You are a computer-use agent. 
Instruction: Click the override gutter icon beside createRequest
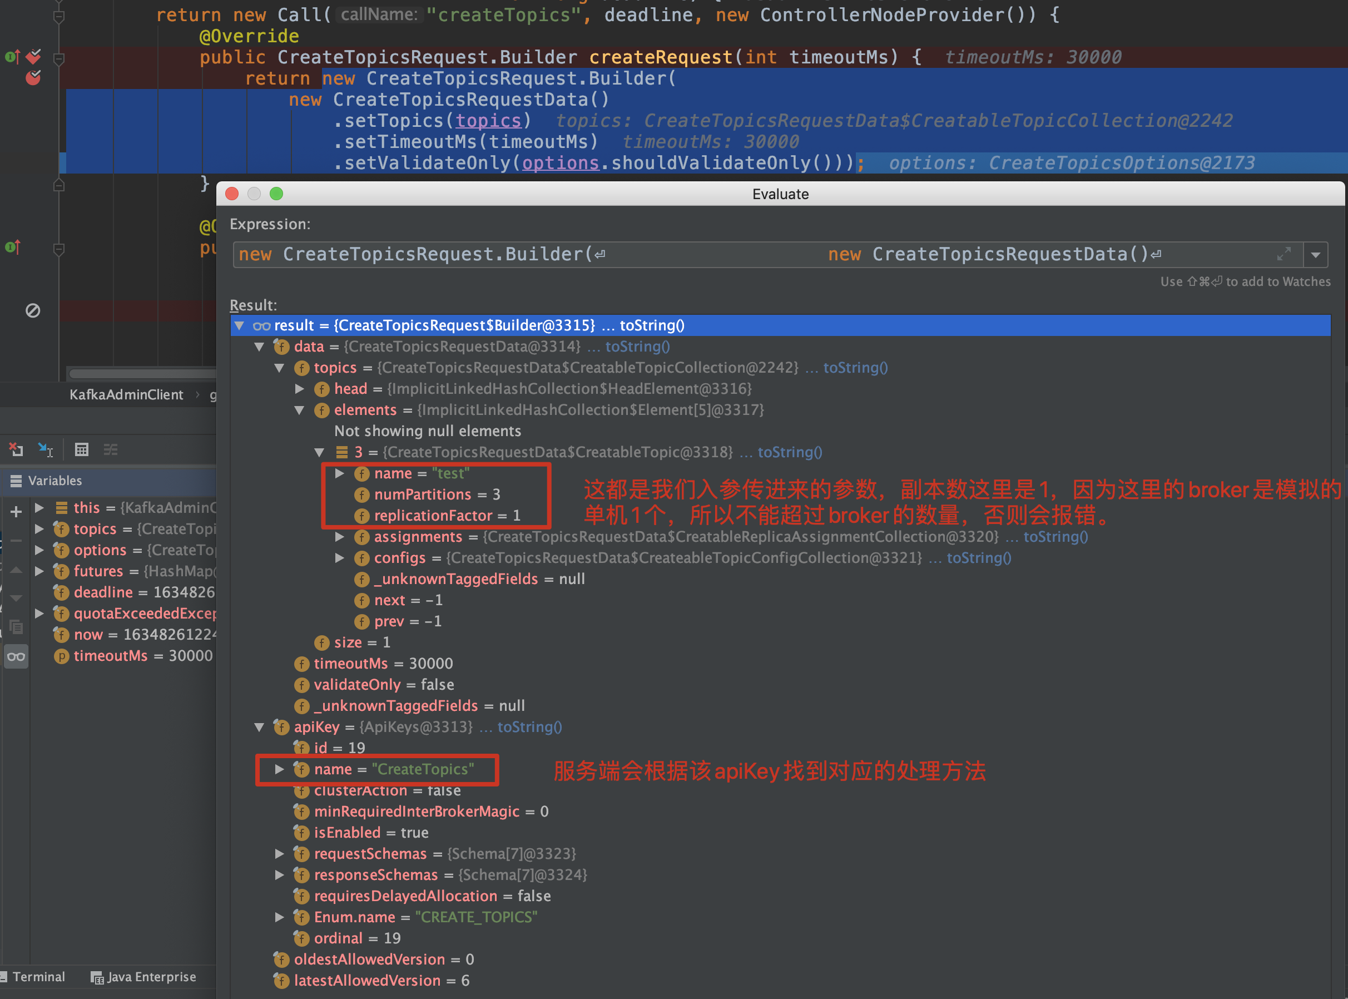click(x=12, y=57)
